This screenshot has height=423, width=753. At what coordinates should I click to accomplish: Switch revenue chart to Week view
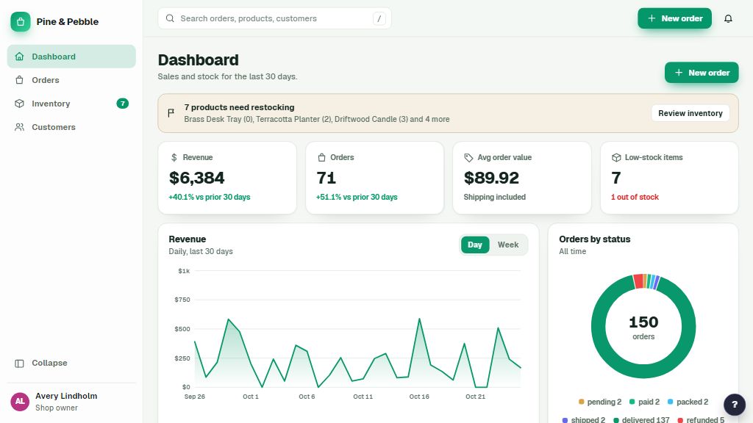tap(507, 245)
